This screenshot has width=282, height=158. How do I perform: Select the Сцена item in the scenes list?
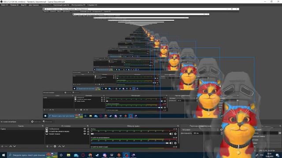coord(22,129)
